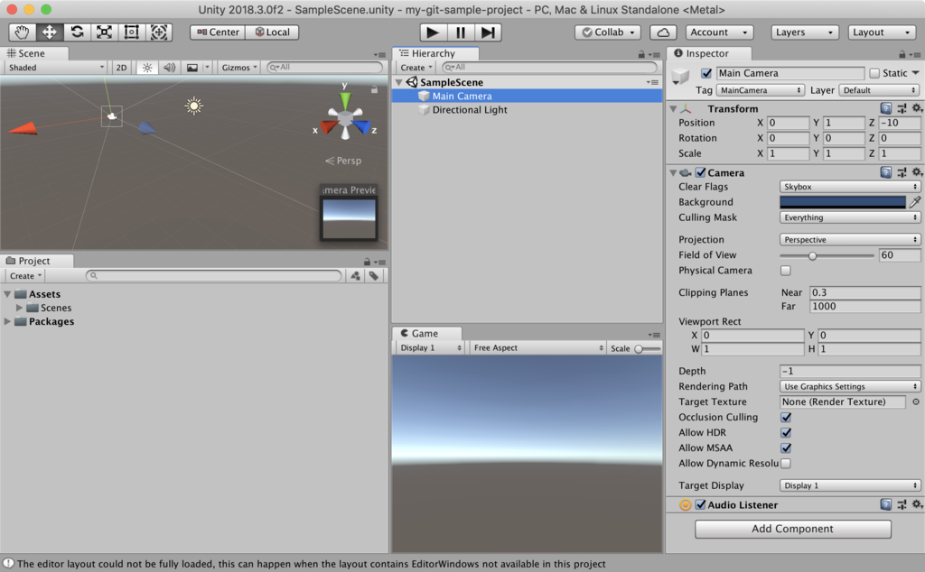Adjust the Field of View slider
The height and width of the screenshot is (572, 925).
[827, 255]
